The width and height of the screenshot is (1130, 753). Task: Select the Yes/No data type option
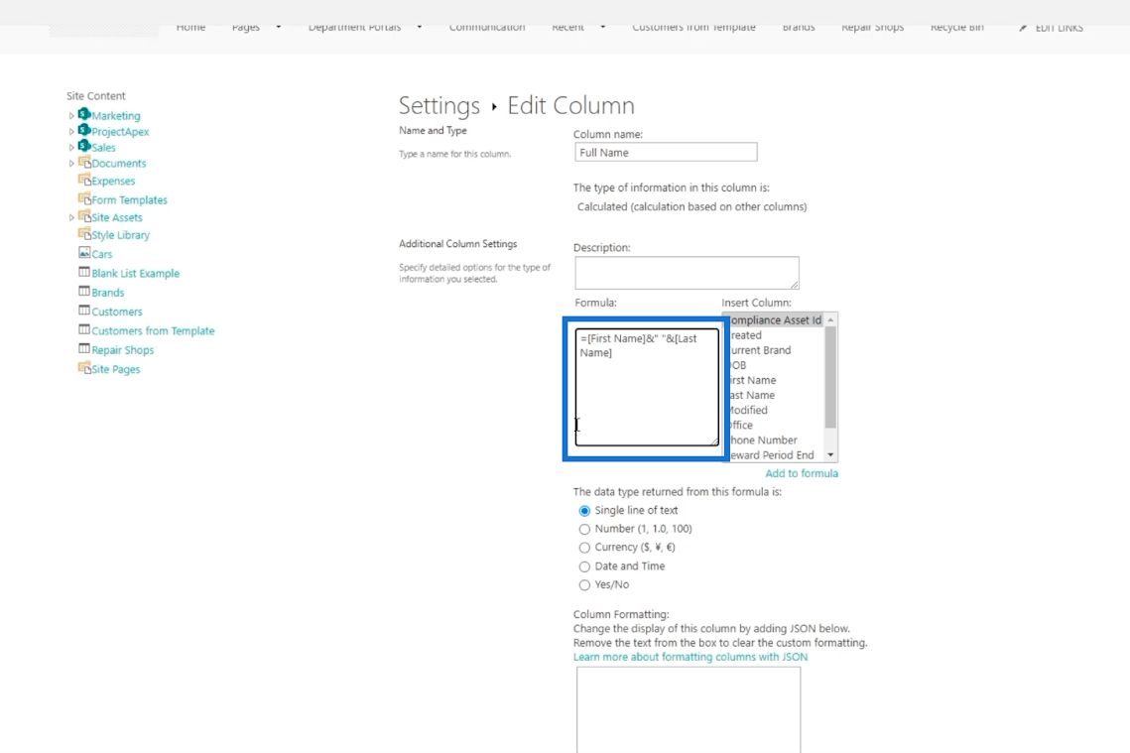click(x=584, y=585)
